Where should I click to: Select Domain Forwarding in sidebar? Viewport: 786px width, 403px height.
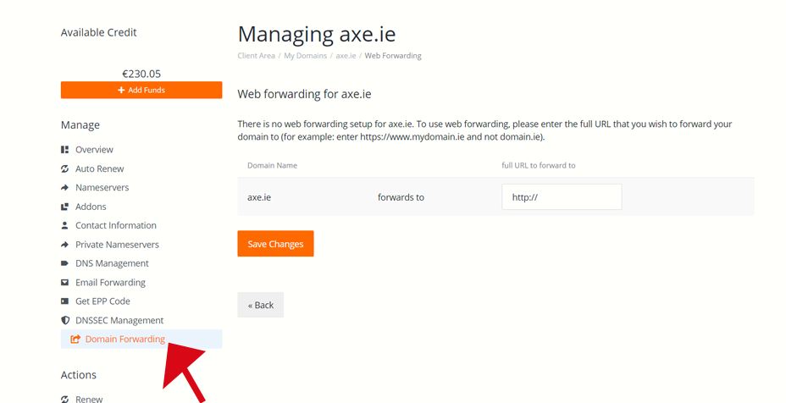[125, 340]
